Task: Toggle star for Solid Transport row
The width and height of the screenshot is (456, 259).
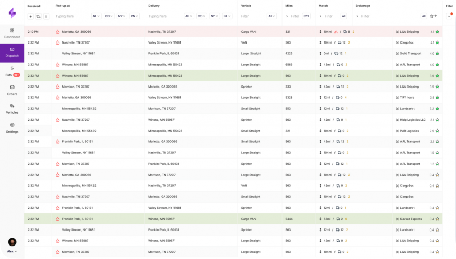Action: coord(437,54)
